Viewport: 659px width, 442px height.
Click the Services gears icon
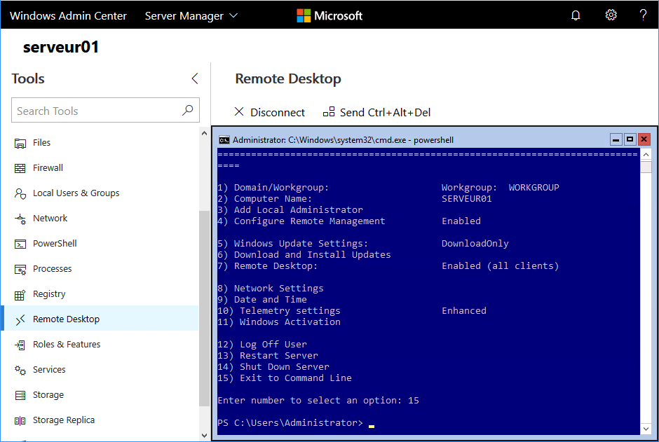click(x=20, y=371)
